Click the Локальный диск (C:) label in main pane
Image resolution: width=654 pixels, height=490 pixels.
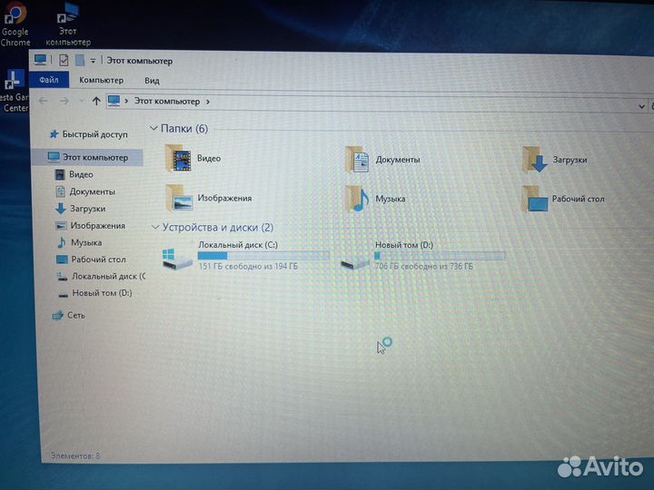238,245
